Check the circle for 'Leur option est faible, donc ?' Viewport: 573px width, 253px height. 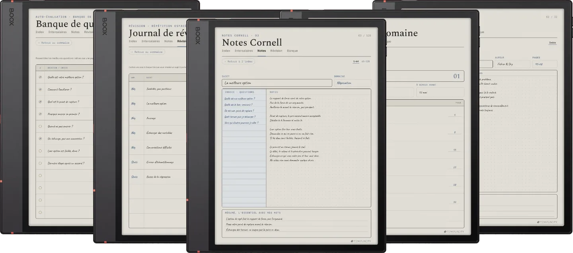point(40,151)
